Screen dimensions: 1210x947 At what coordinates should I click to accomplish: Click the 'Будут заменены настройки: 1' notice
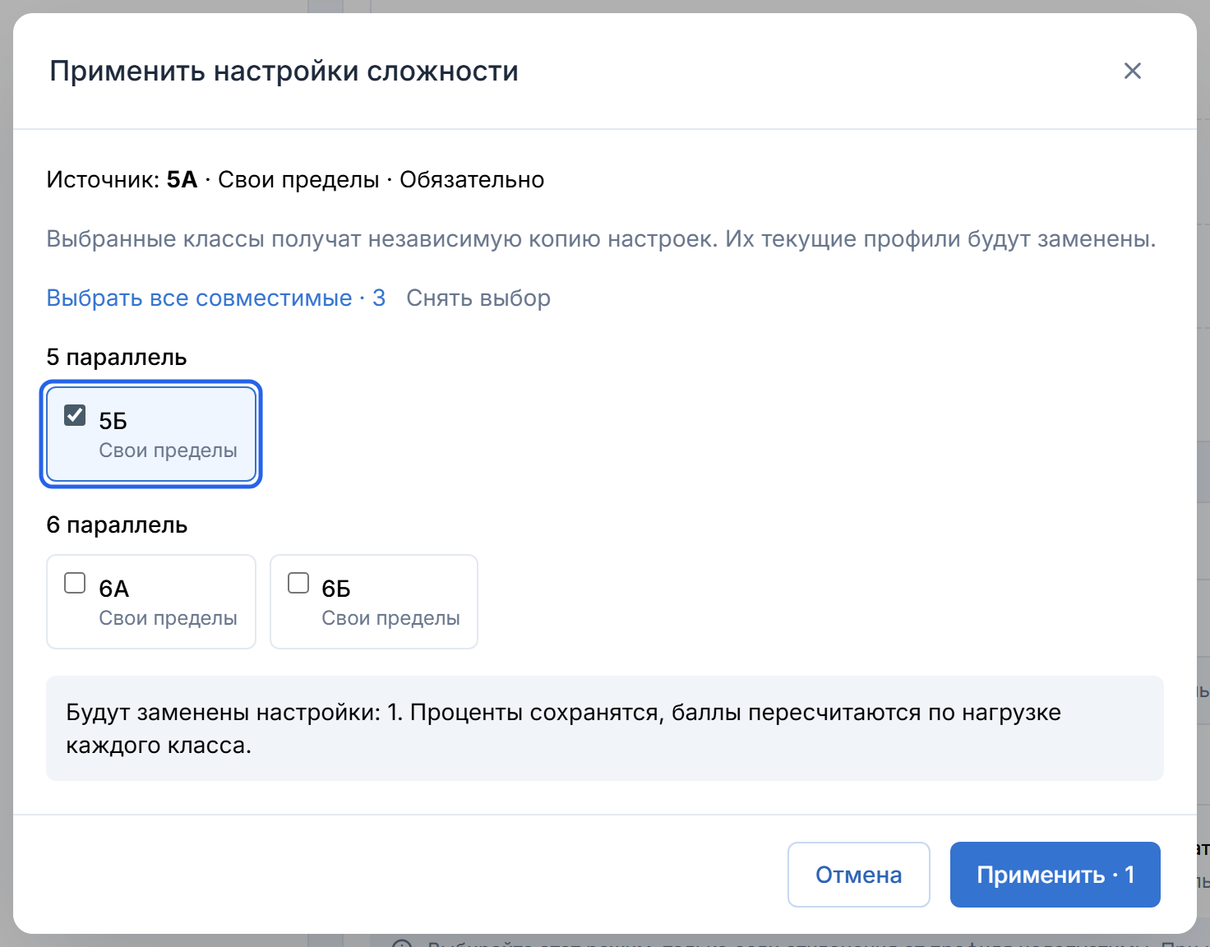pyautogui.click(x=605, y=728)
